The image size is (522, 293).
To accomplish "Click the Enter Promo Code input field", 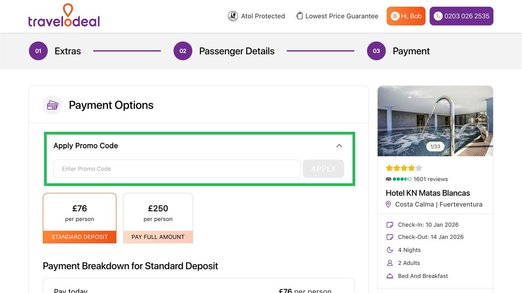I will pyautogui.click(x=177, y=168).
